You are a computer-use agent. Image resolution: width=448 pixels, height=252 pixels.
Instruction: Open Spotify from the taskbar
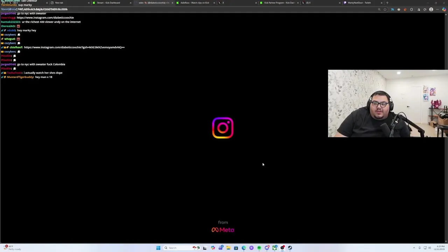pyautogui.click(x=259, y=248)
